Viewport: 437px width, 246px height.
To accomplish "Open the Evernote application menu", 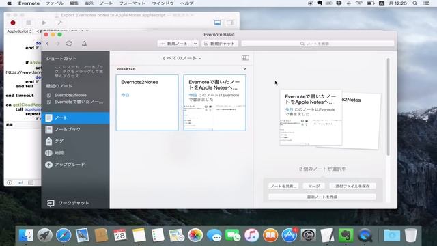I will [29, 3].
